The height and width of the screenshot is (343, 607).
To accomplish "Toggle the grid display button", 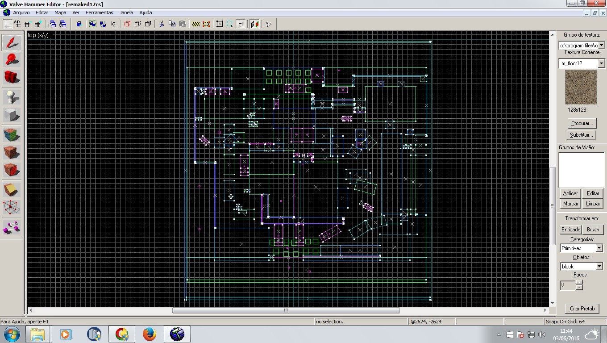I will [7, 24].
